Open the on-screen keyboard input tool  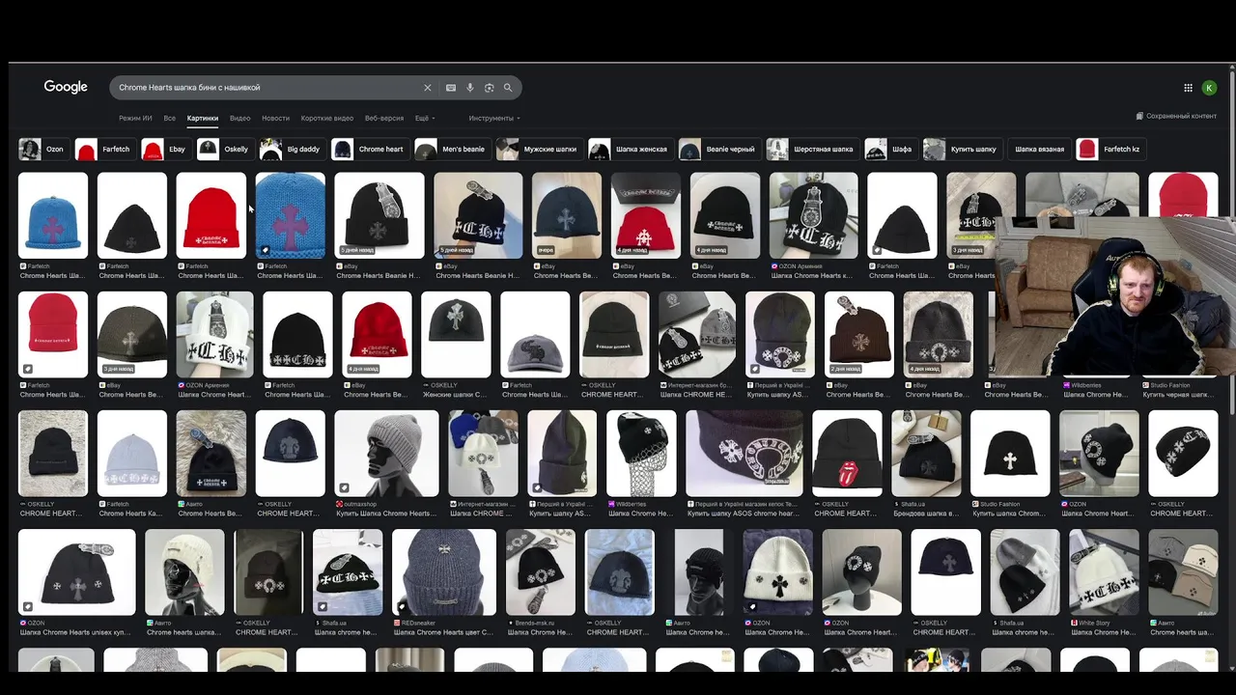coord(451,88)
